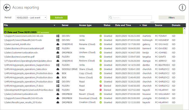Screen dimensions: 189x110
Task: Open the Filters button
Action: (171, 18)
